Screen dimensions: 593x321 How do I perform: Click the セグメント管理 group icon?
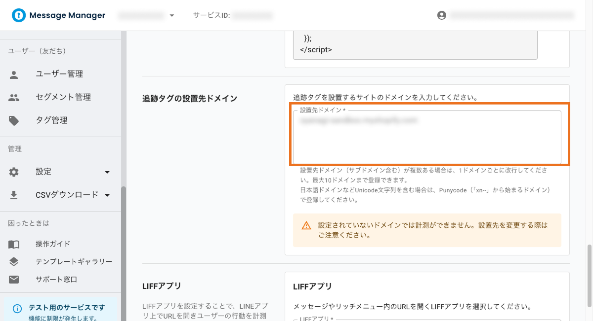point(14,98)
